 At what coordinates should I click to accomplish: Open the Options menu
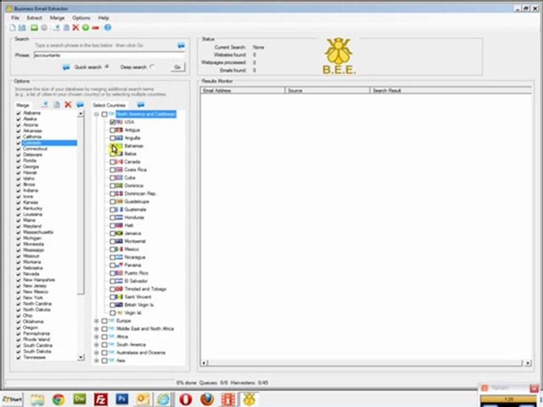point(81,18)
